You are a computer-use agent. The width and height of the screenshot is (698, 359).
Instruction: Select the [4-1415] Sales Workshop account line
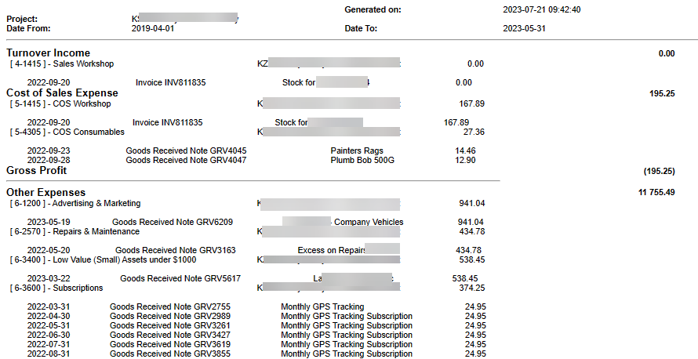click(x=61, y=63)
